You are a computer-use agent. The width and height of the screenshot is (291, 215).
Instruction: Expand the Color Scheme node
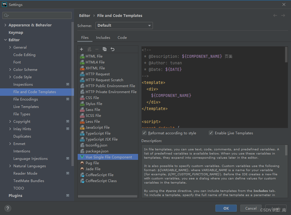(x=10, y=70)
